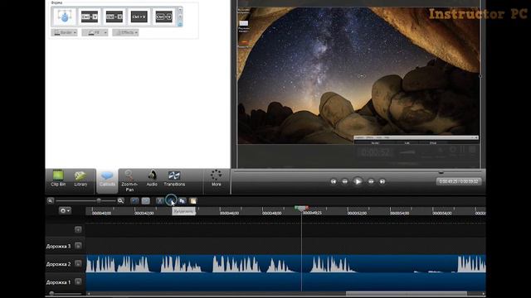The height and width of the screenshot is (298, 531).
Task: Click the timeline scrollbar left arrow
Action: (89, 294)
